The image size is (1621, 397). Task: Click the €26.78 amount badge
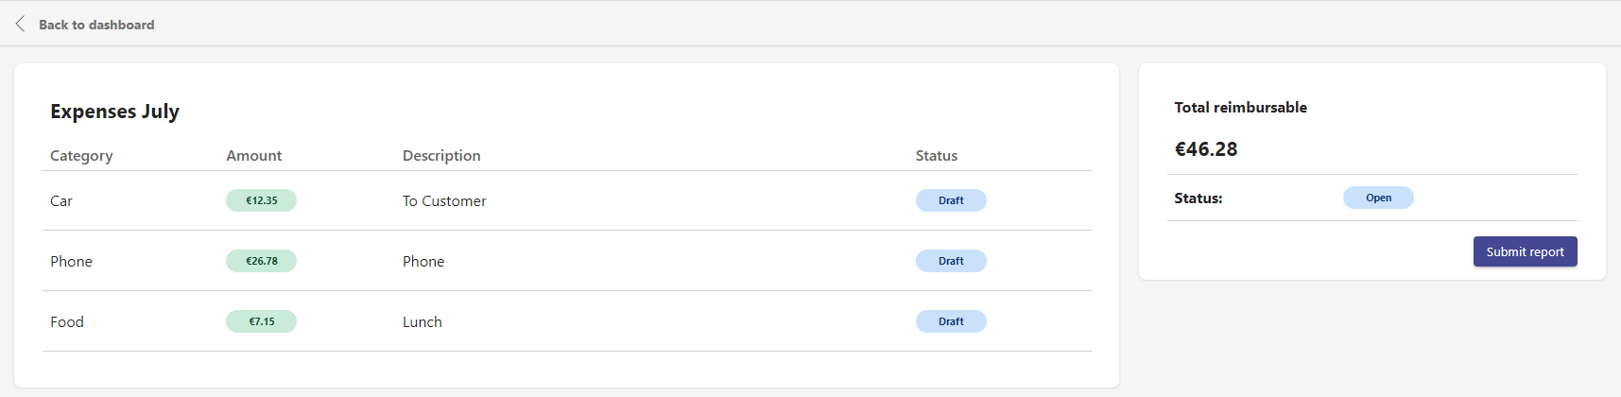[261, 261]
